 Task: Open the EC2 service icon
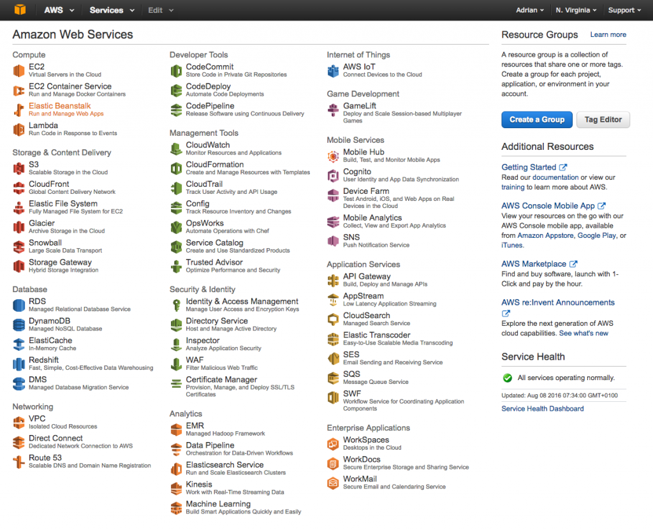pos(18,70)
